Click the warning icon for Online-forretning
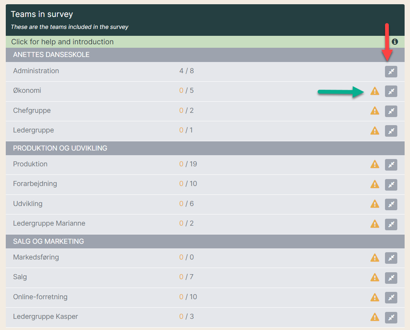Screen dimensions: 410x330 pos(375,297)
